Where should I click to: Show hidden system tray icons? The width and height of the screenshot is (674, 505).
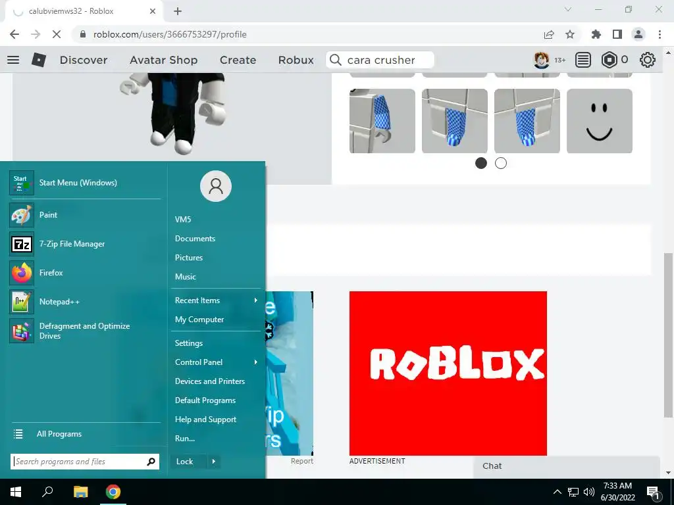(x=557, y=492)
